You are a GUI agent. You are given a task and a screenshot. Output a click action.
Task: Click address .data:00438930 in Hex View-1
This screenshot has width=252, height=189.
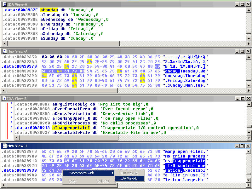(20, 170)
